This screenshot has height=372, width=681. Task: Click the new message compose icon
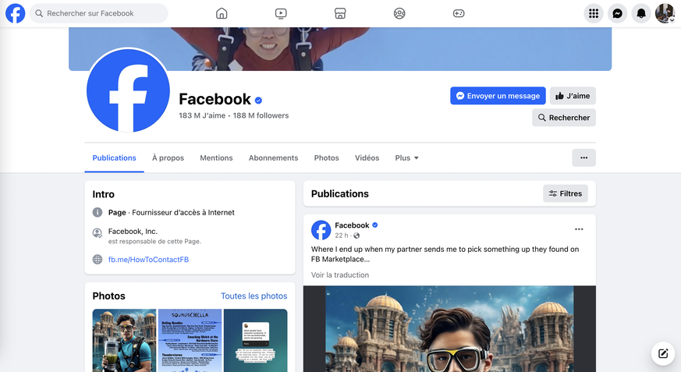663,353
